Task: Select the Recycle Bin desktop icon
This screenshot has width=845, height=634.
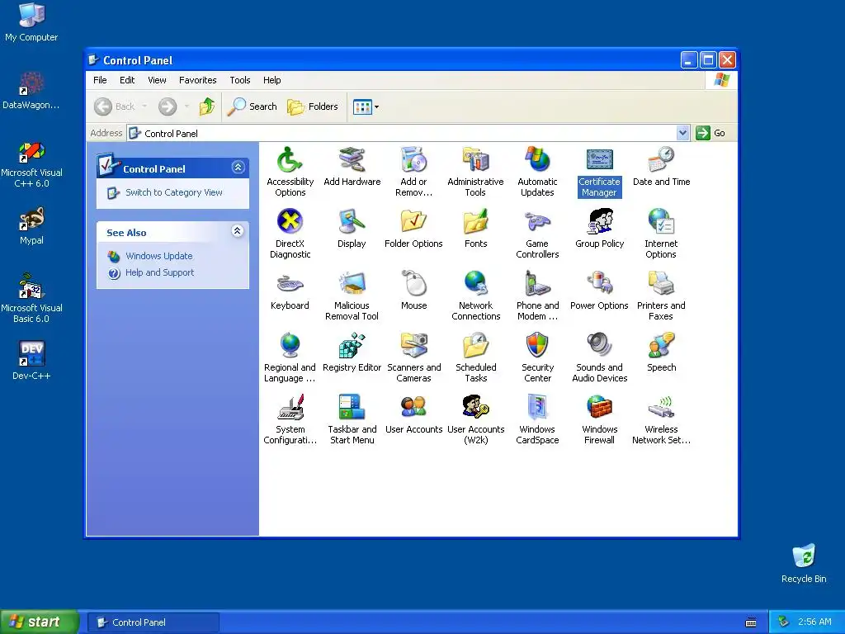Action: point(804,564)
